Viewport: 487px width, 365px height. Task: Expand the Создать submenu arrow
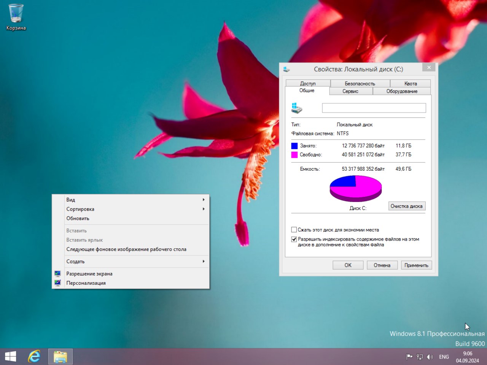(x=204, y=261)
